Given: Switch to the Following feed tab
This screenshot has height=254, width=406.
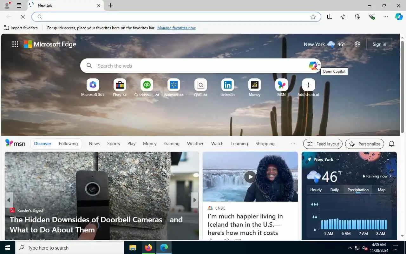Looking at the screenshot, I should [68, 144].
